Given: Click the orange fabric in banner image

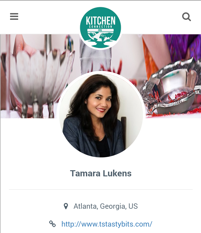Looking at the screenshot, I should pyautogui.click(x=150, y=59).
